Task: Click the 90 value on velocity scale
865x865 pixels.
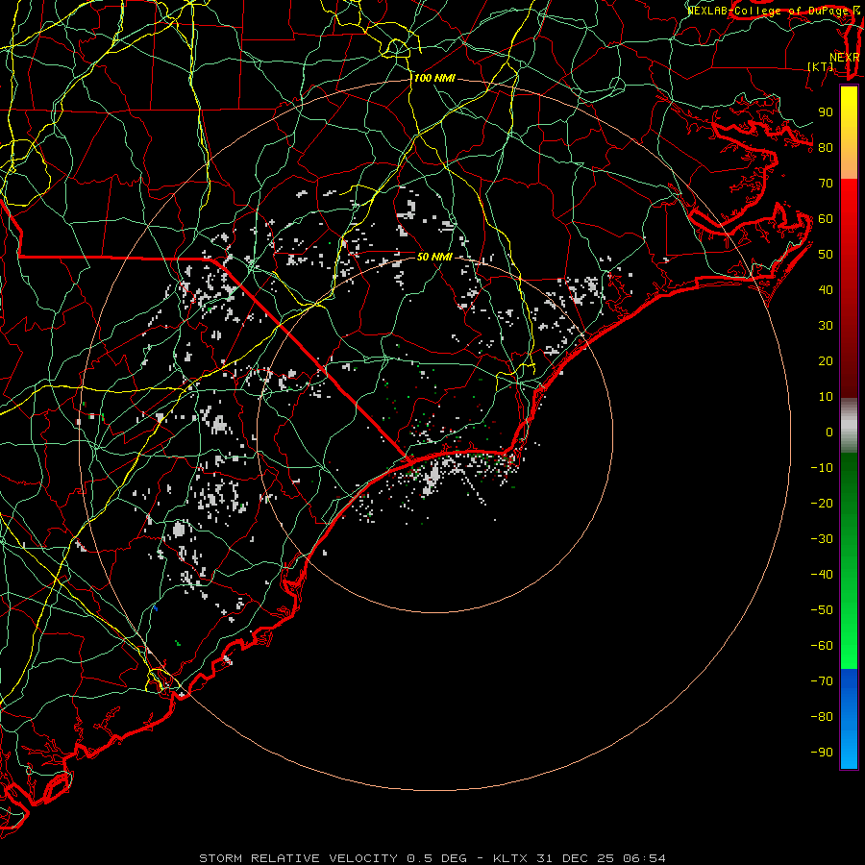Action: pyautogui.click(x=826, y=112)
